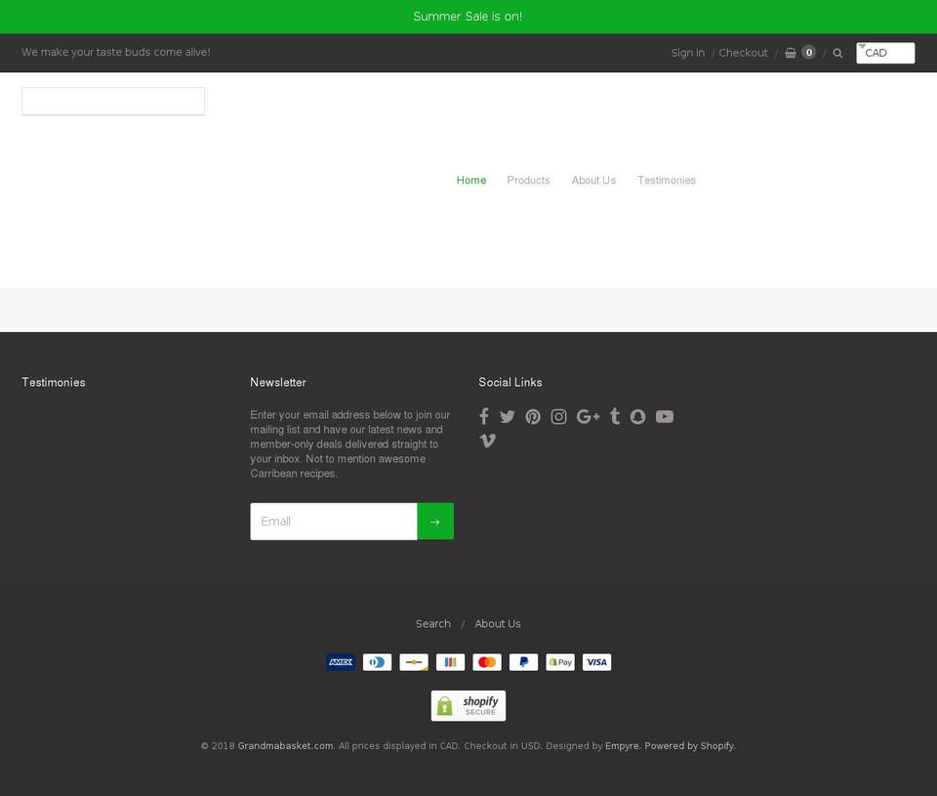Screen dimensions: 937x796
Task: Click the PayPal payment icon
Action: [523, 662]
